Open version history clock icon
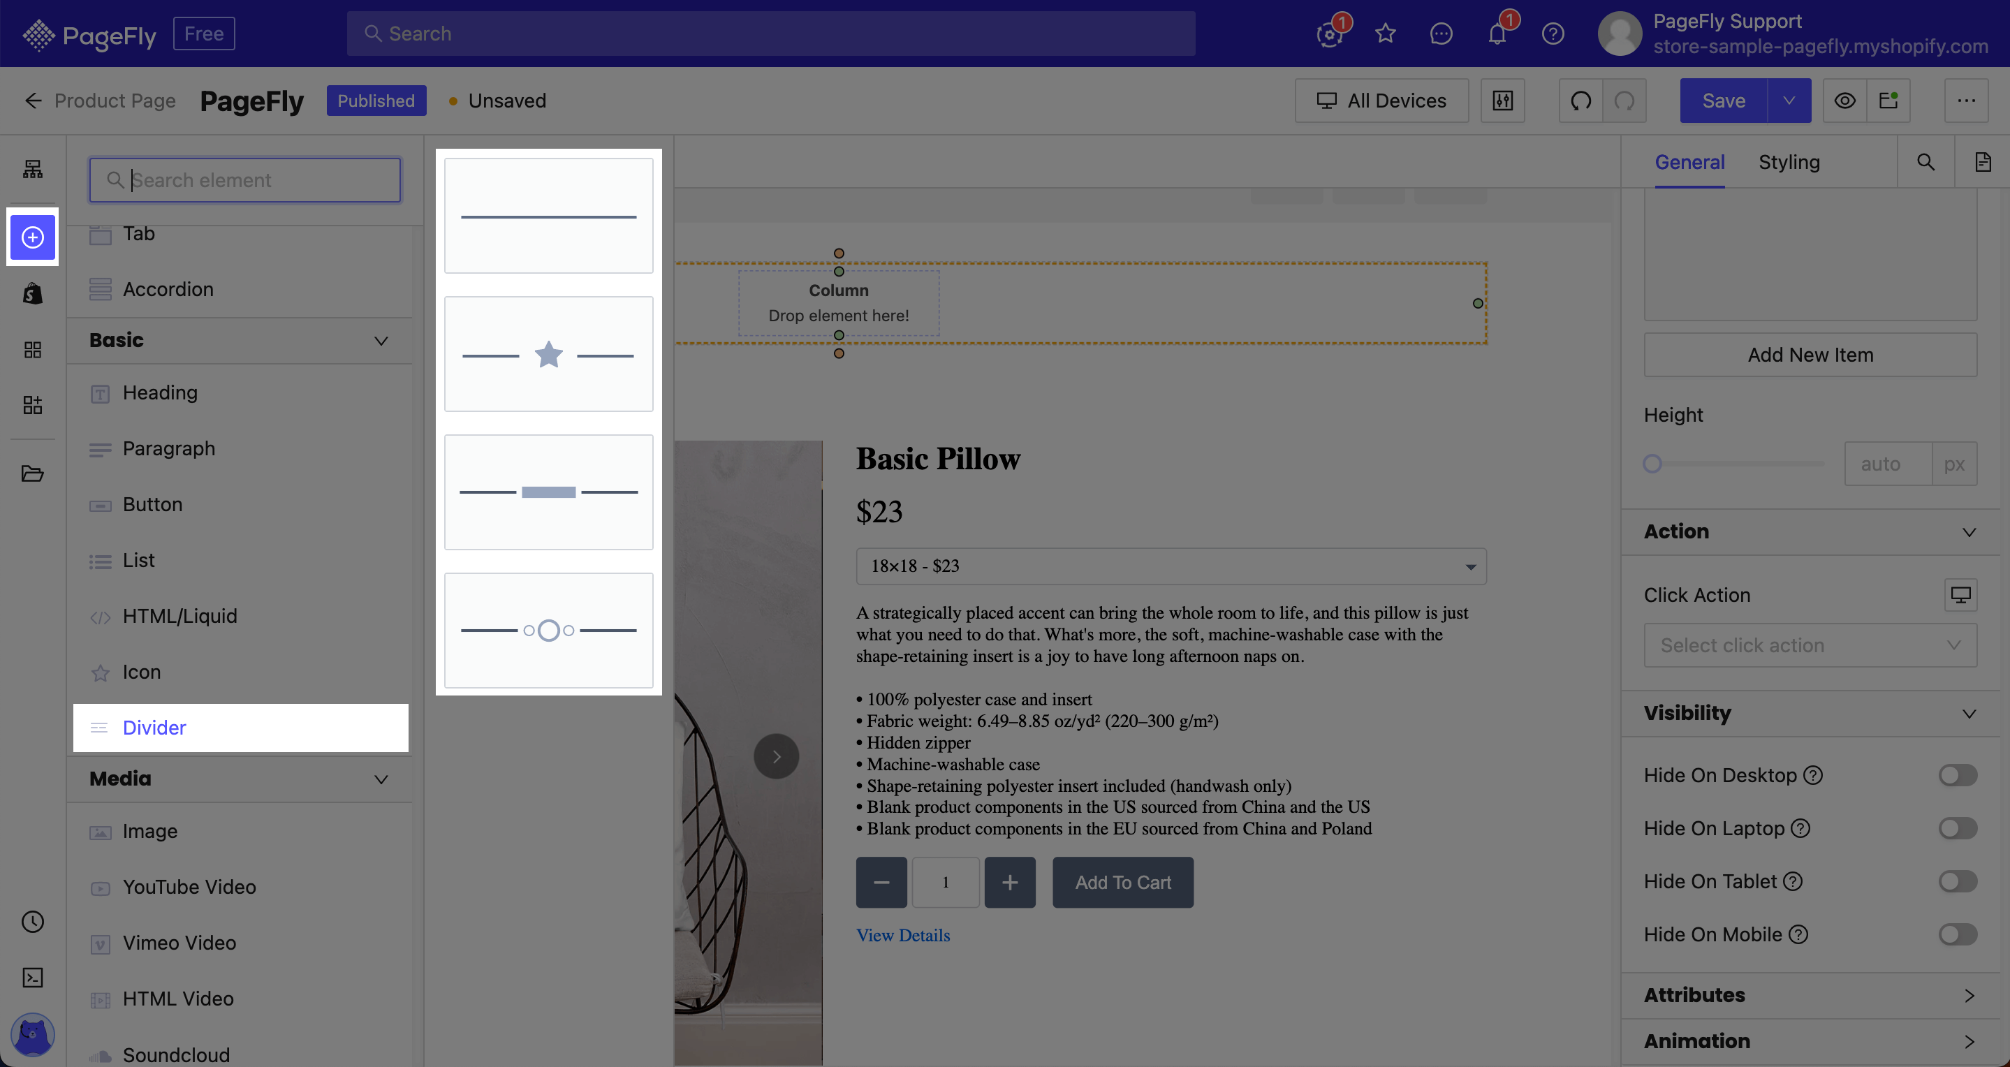This screenshot has width=2010, height=1067. click(x=33, y=922)
